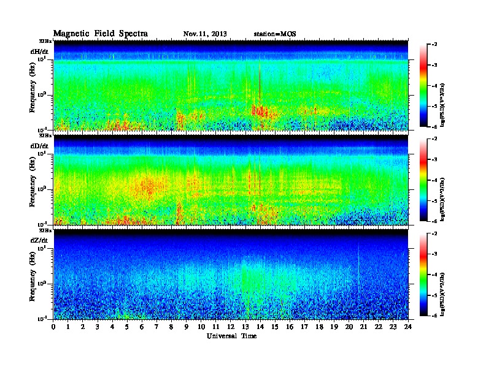Click the '-6' tick on the dH/dt color bar
This screenshot has height=375, width=486.
click(x=434, y=127)
